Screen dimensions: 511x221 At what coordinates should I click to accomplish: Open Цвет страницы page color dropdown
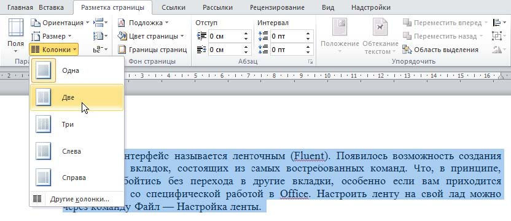pos(151,36)
